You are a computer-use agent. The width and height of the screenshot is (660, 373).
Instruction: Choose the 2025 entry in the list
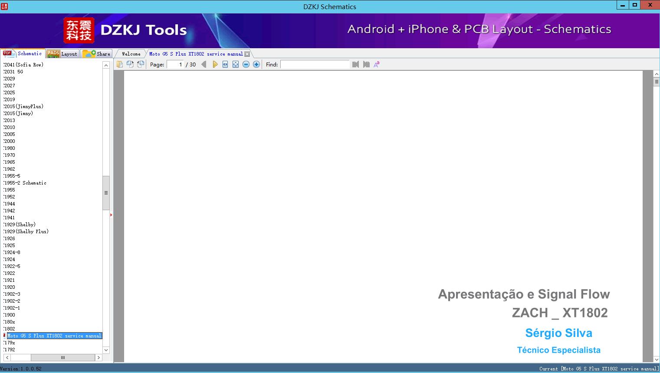(x=9, y=92)
